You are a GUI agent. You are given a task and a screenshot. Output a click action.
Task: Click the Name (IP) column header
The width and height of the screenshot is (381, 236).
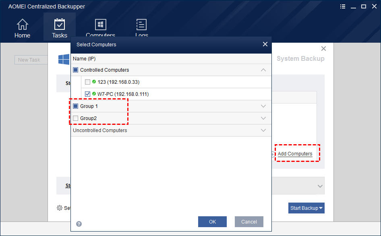(84, 58)
